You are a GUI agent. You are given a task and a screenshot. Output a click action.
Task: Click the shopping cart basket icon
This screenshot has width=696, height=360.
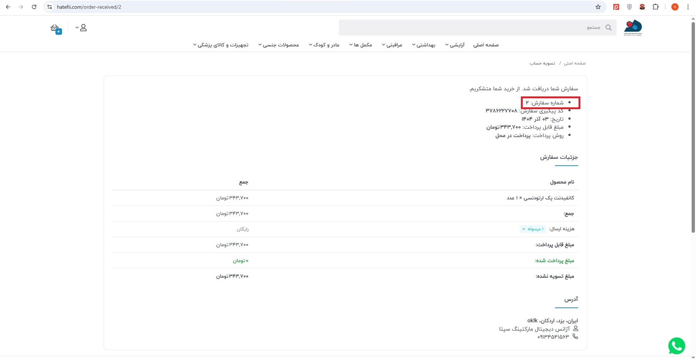click(55, 28)
